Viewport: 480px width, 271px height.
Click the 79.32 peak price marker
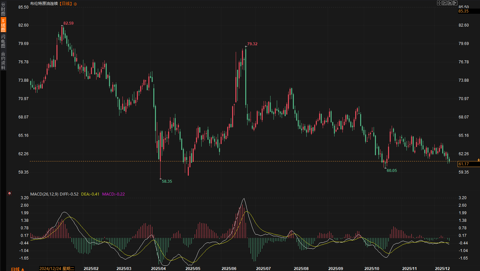pos(252,44)
